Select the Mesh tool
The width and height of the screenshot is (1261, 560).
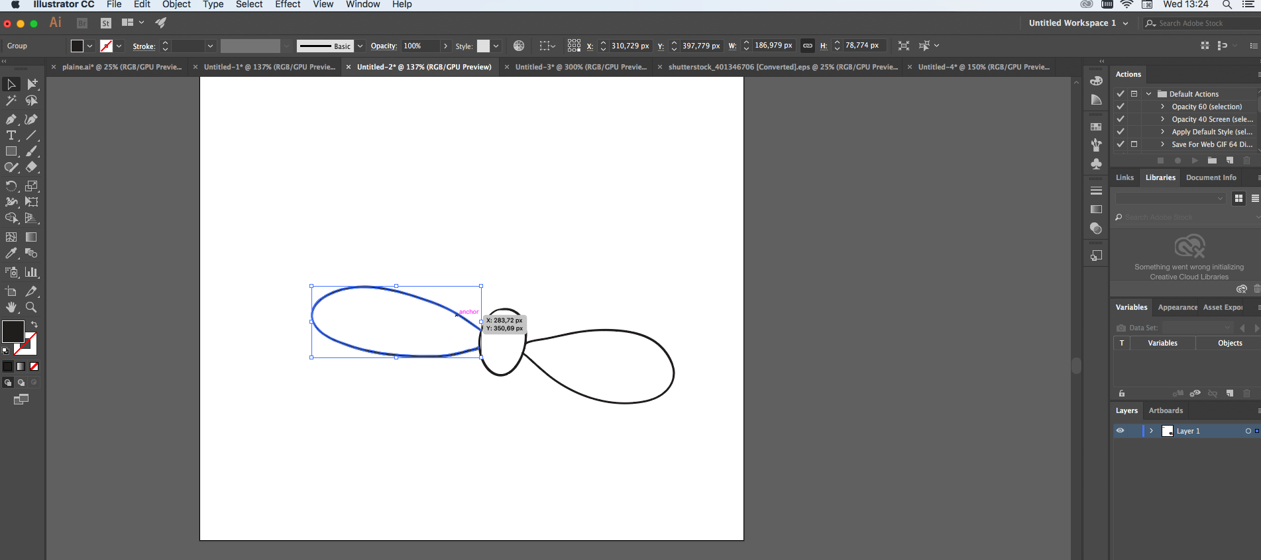(x=11, y=237)
